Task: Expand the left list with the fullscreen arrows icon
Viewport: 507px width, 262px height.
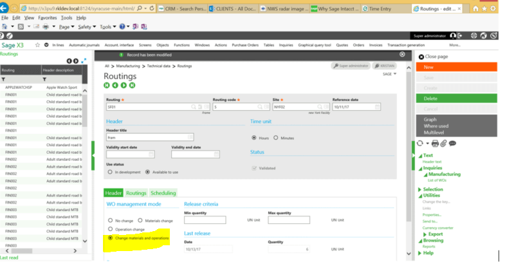Action: click(x=84, y=60)
